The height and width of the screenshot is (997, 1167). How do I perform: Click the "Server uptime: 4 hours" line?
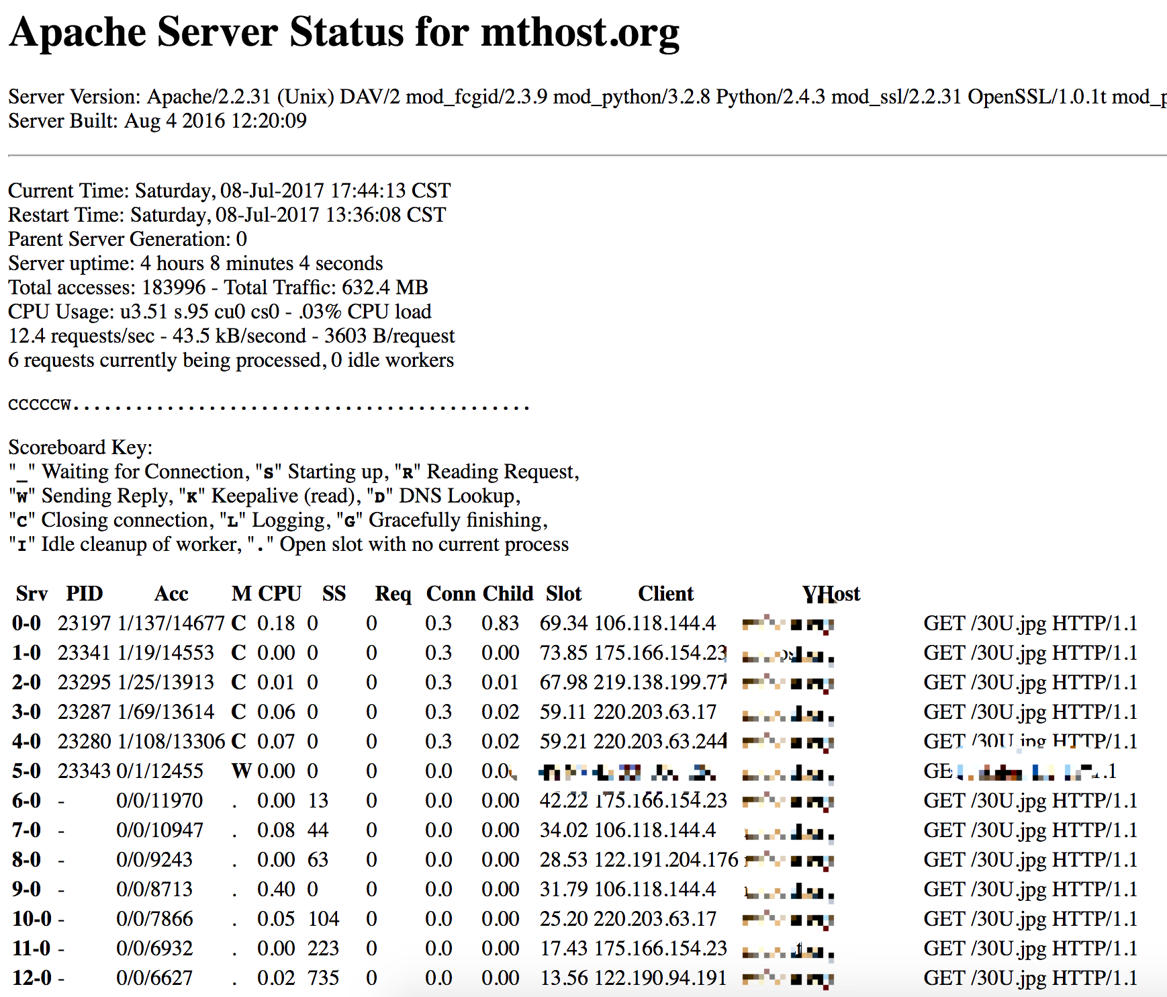(195, 263)
